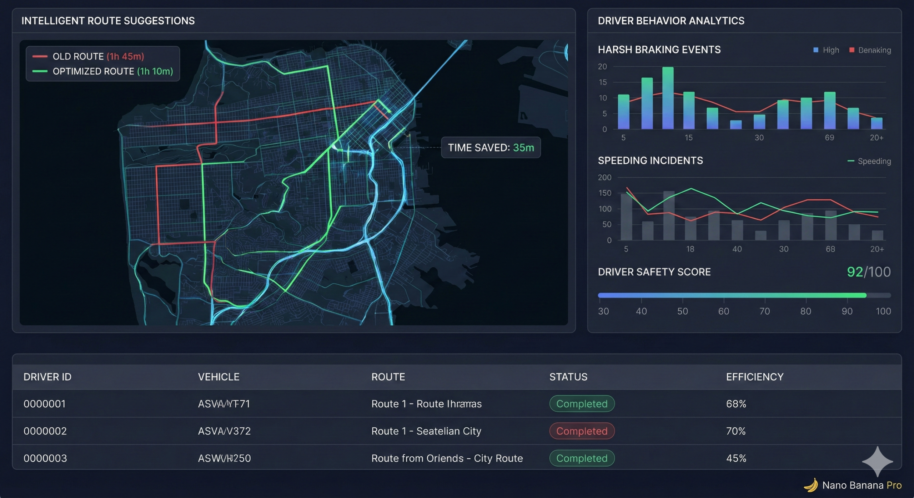
Task: Click the blue High legend square
Action: click(815, 50)
